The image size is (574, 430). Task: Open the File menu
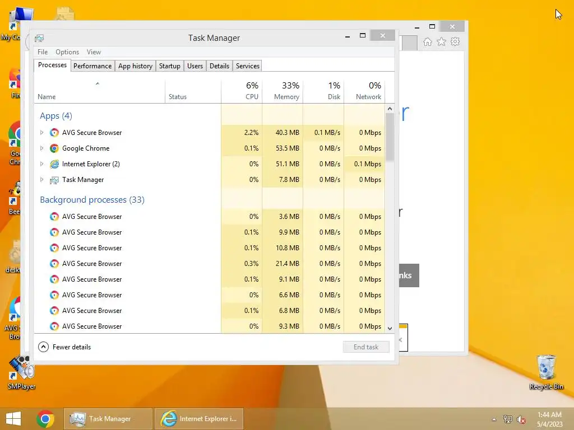pos(43,52)
